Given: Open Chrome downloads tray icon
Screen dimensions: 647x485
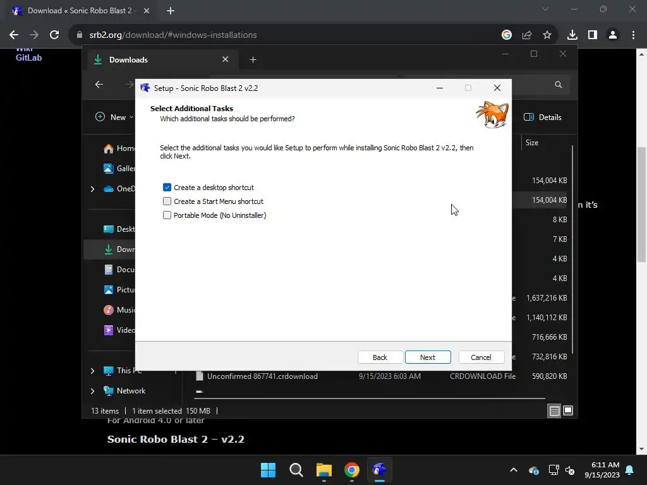Looking at the screenshot, I should click(x=572, y=35).
